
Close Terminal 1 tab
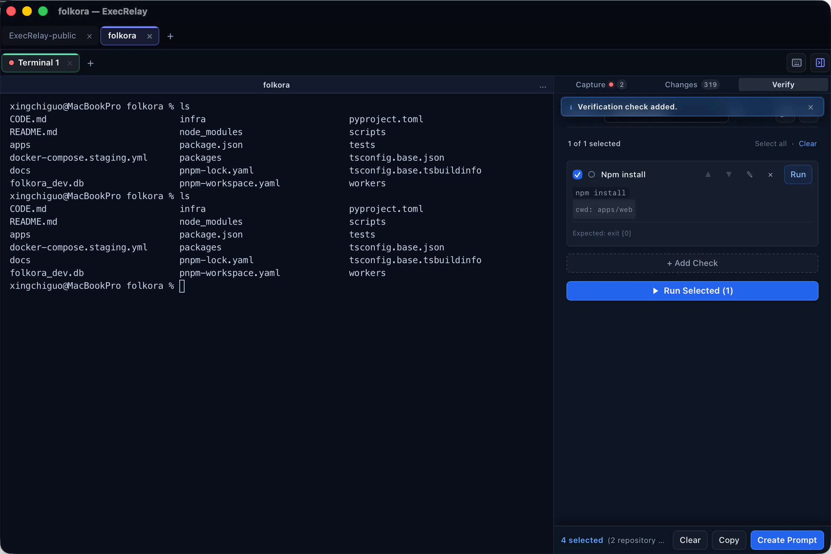pyautogui.click(x=70, y=63)
